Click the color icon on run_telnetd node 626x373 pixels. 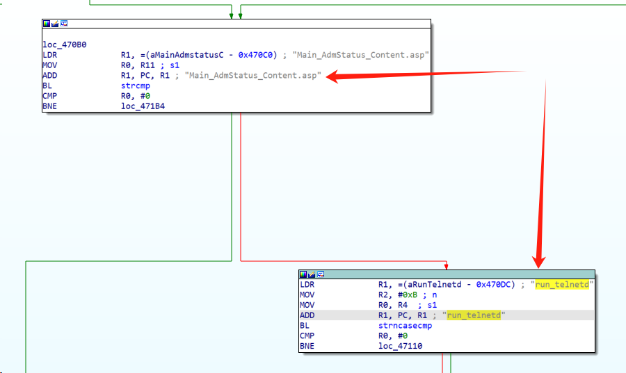(x=303, y=274)
